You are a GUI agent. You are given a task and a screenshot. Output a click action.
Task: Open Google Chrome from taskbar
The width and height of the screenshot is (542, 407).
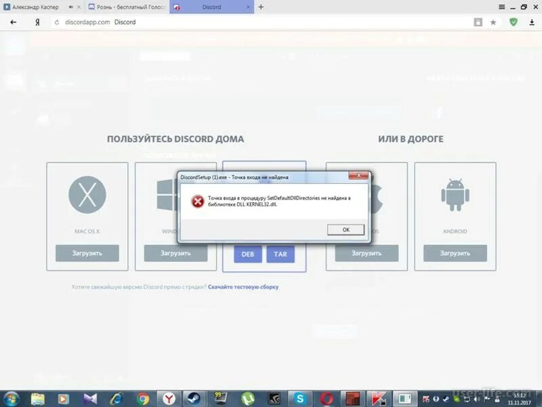click(142, 399)
